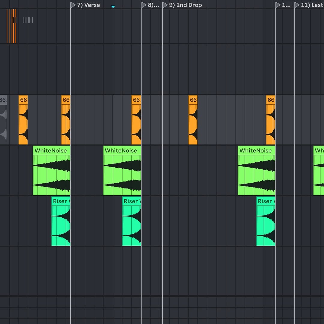
Task: Select the WhiteNoise clip ending at the 8) locator
Action: (122, 170)
